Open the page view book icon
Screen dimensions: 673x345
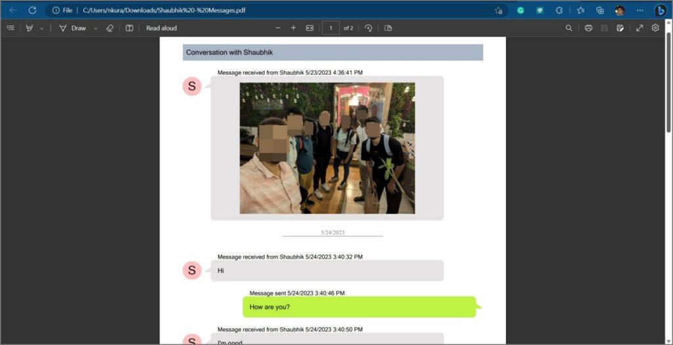[x=129, y=28]
